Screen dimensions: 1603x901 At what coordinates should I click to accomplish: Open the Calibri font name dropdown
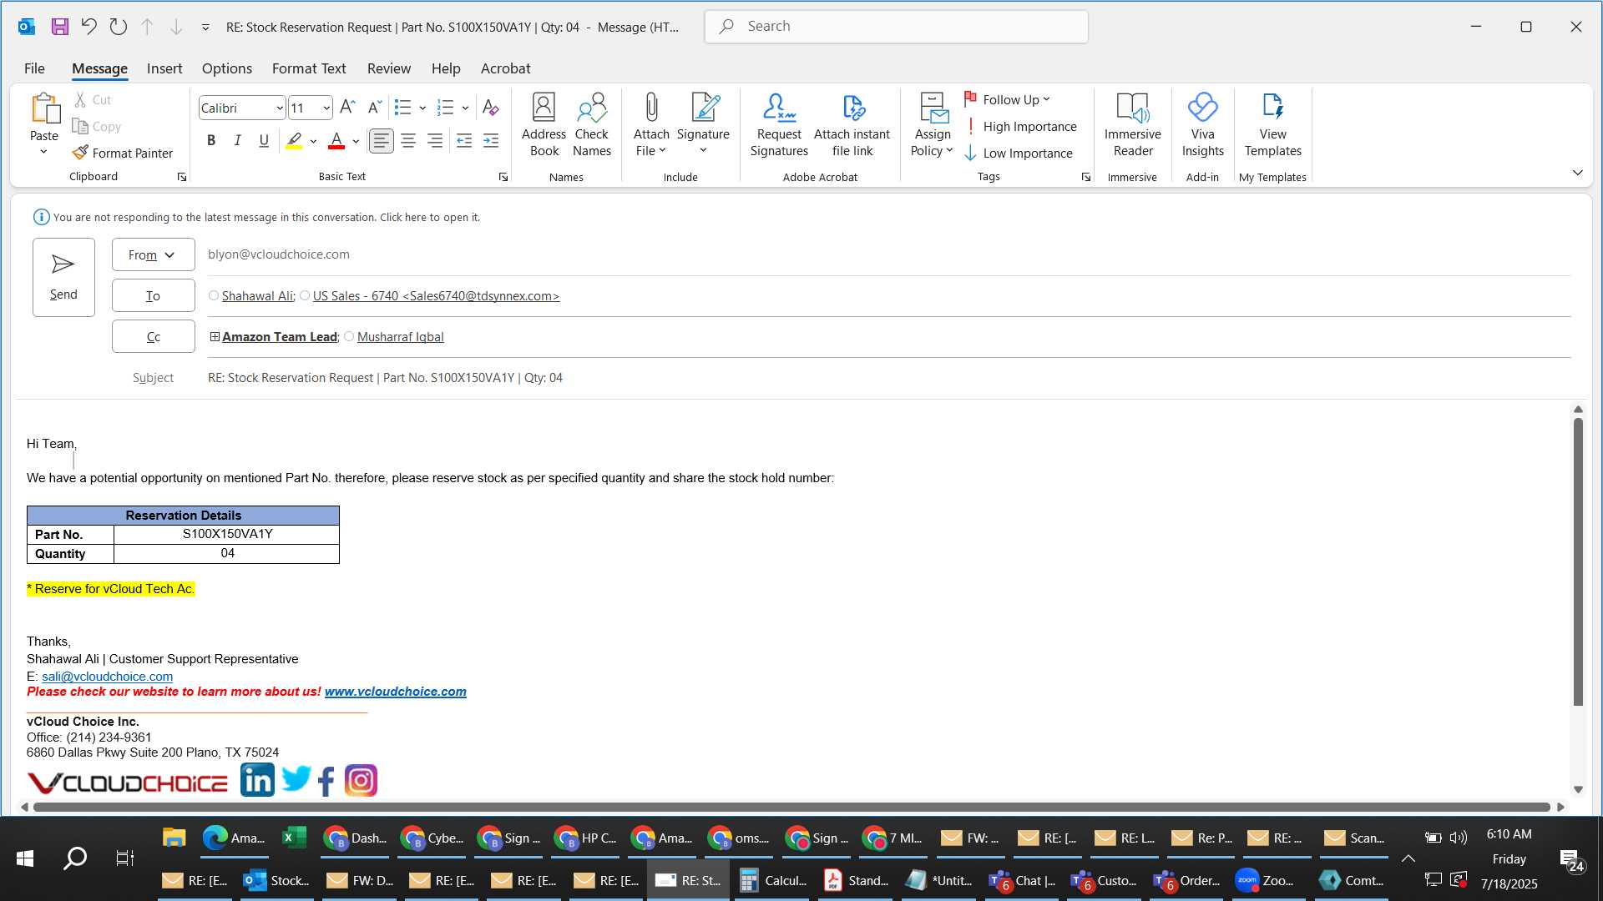(279, 108)
